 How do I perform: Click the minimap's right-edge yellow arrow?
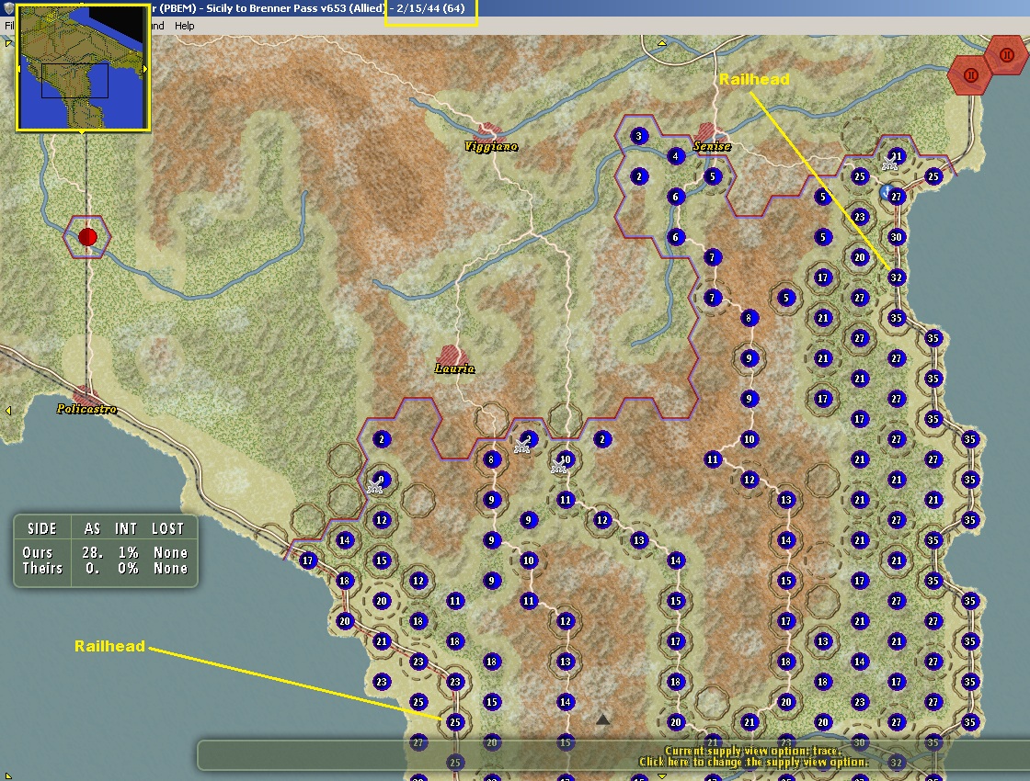[x=145, y=68]
